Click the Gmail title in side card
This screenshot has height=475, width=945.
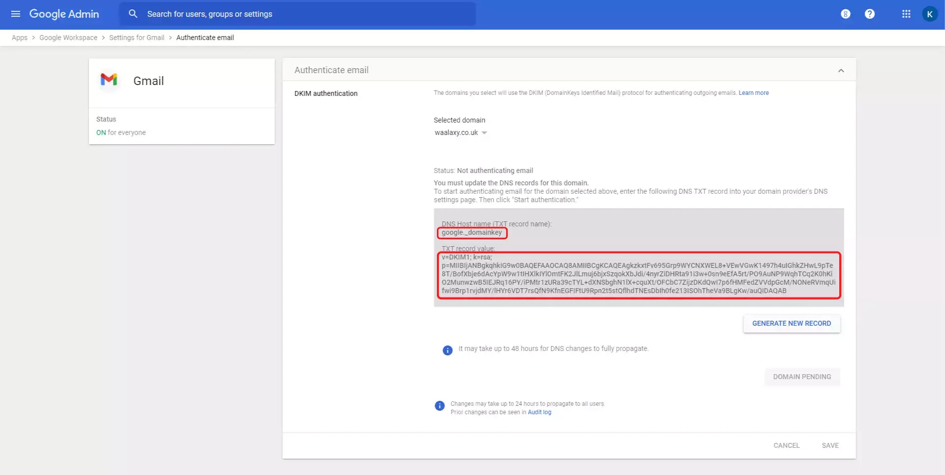pyautogui.click(x=148, y=81)
